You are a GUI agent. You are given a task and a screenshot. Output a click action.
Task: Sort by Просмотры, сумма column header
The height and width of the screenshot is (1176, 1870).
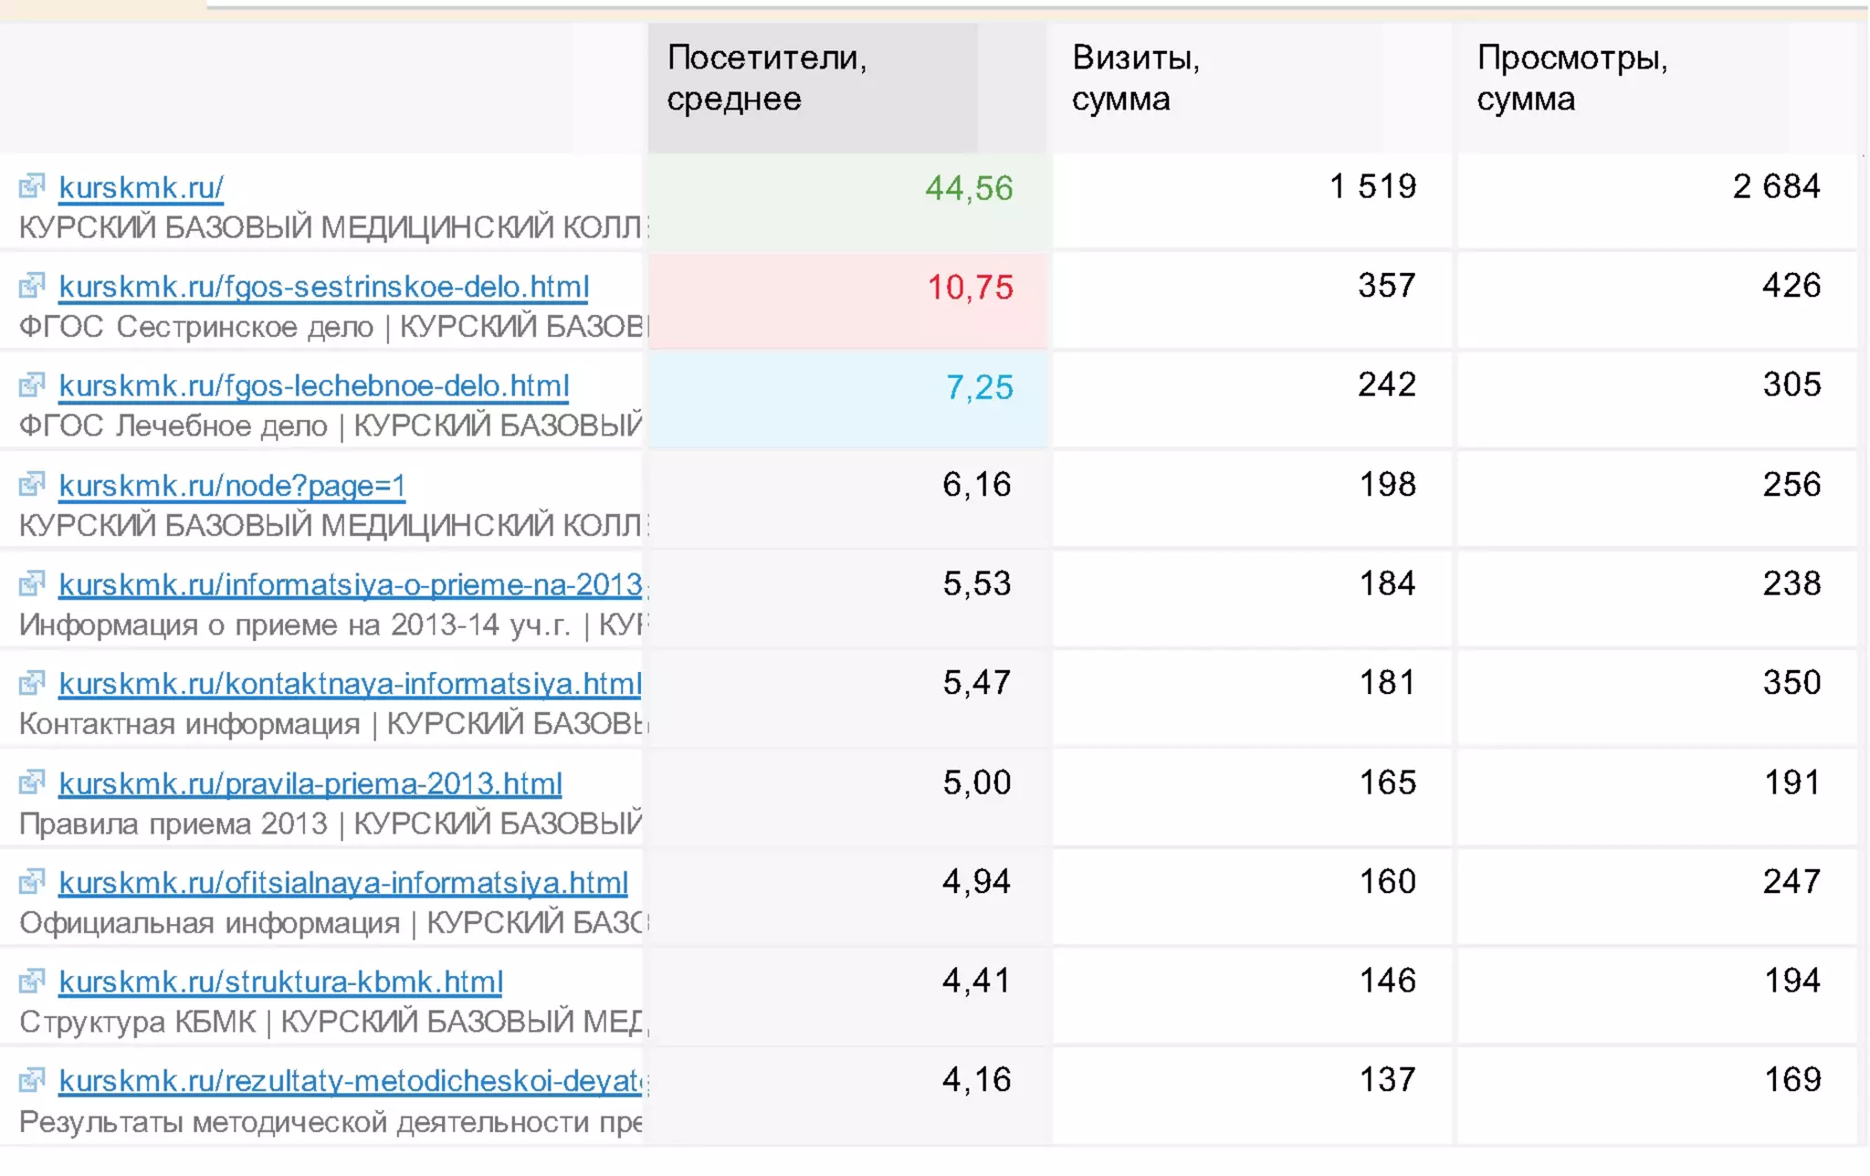1571,78
